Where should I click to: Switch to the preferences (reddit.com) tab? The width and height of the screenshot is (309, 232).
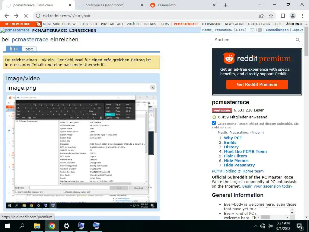point(105,5)
